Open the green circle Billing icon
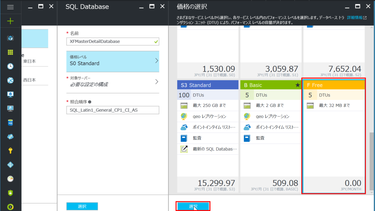The image size is (375, 211). pos(10,207)
